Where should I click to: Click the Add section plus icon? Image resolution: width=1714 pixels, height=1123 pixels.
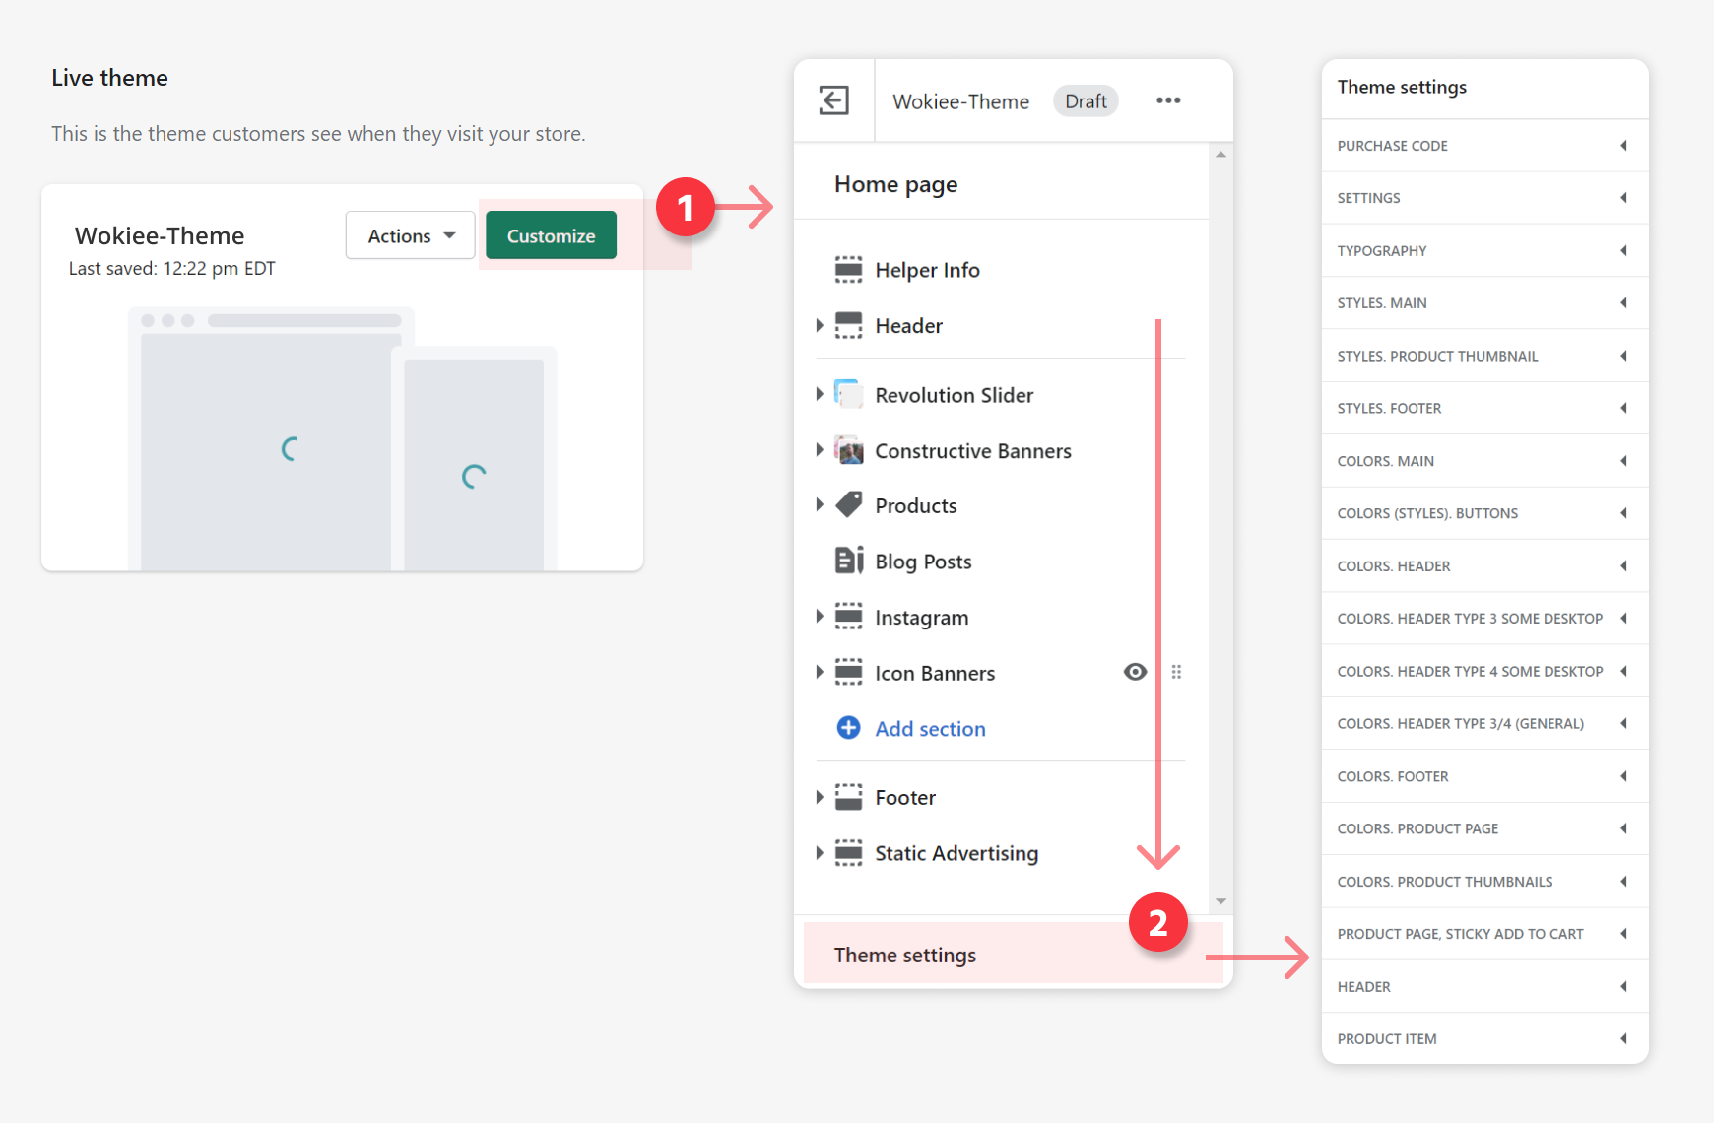point(848,728)
